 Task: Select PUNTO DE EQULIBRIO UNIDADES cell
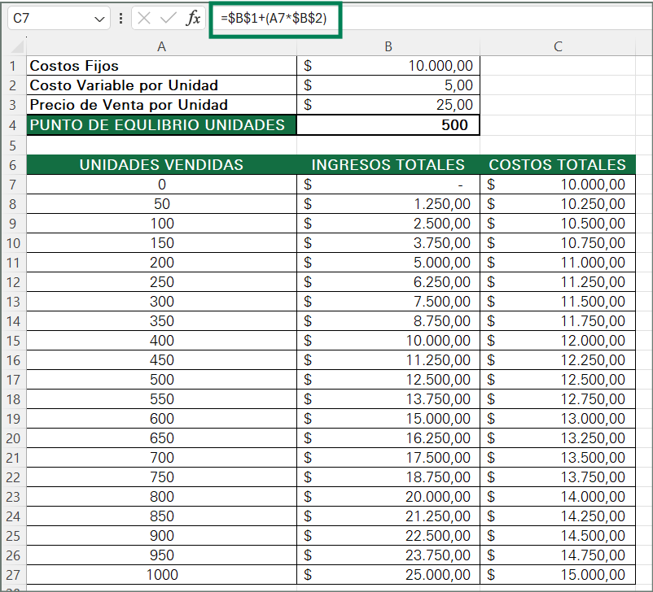tap(161, 124)
